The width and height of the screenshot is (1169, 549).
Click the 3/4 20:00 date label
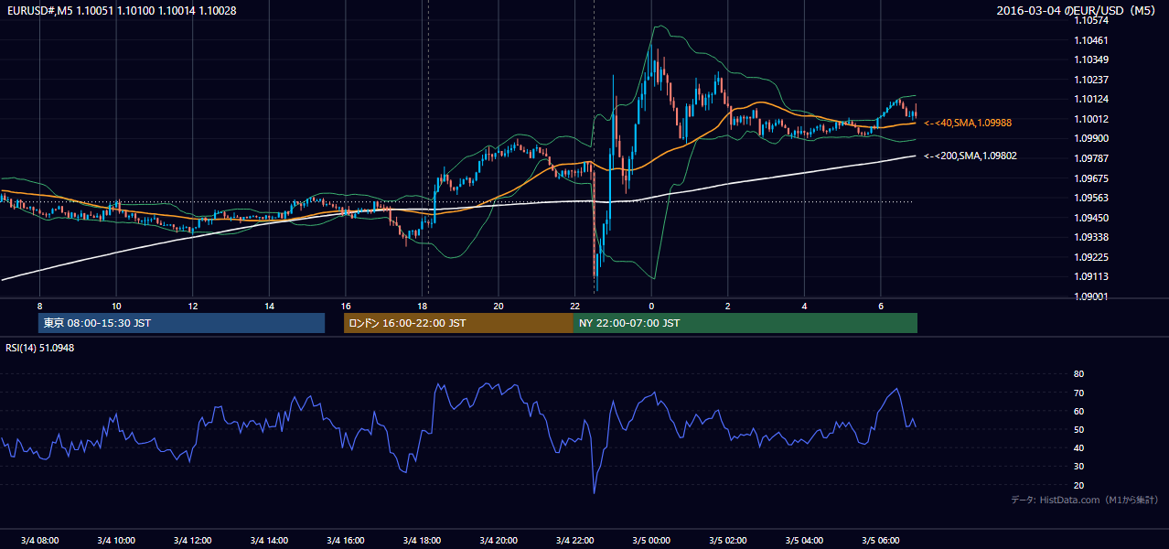(499, 540)
